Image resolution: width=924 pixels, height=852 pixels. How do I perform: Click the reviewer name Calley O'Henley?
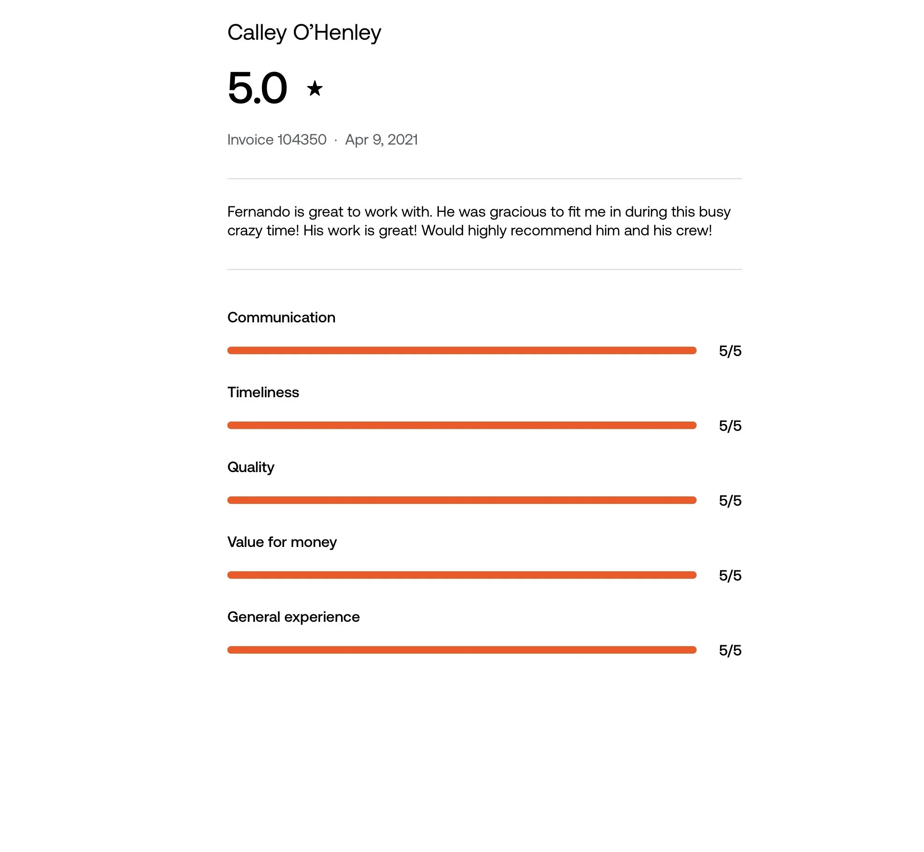click(304, 33)
